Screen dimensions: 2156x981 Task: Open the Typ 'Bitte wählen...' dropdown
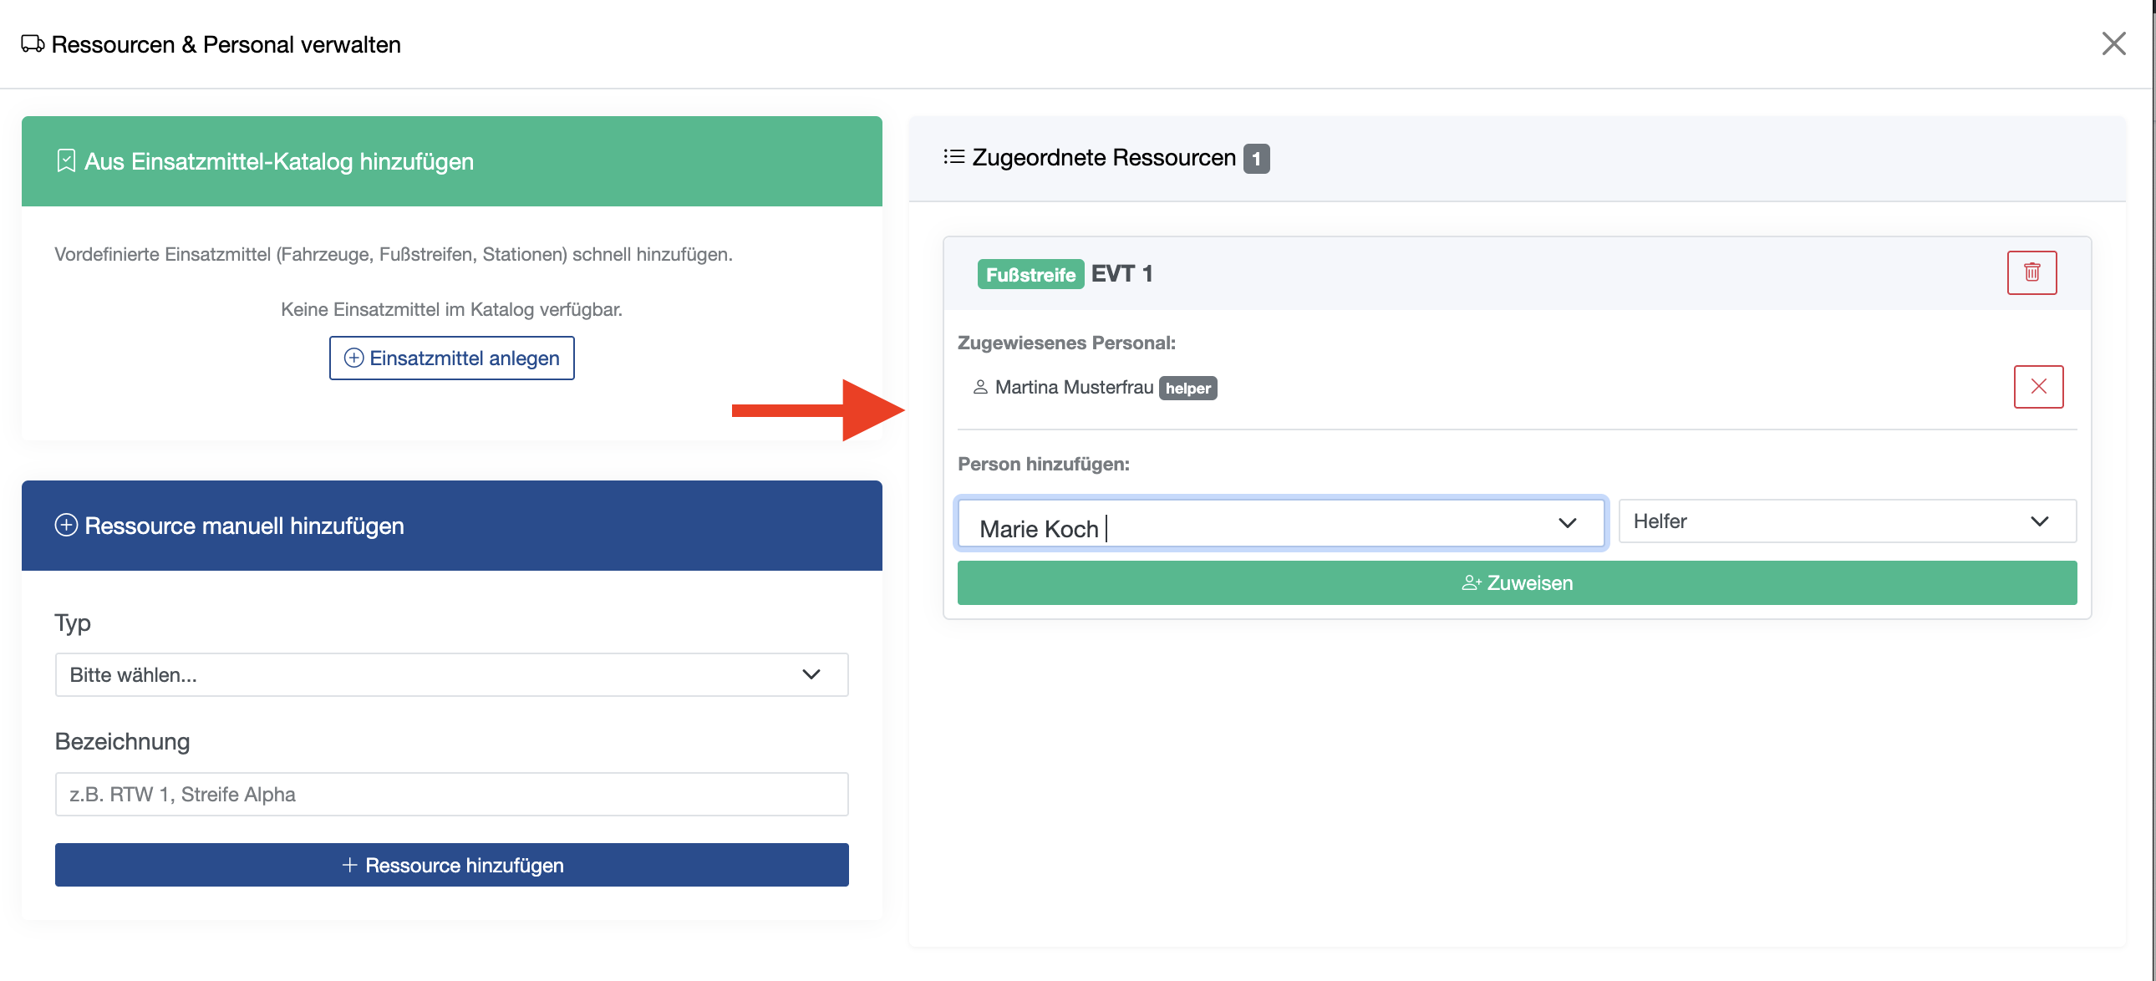[x=452, y=673]
